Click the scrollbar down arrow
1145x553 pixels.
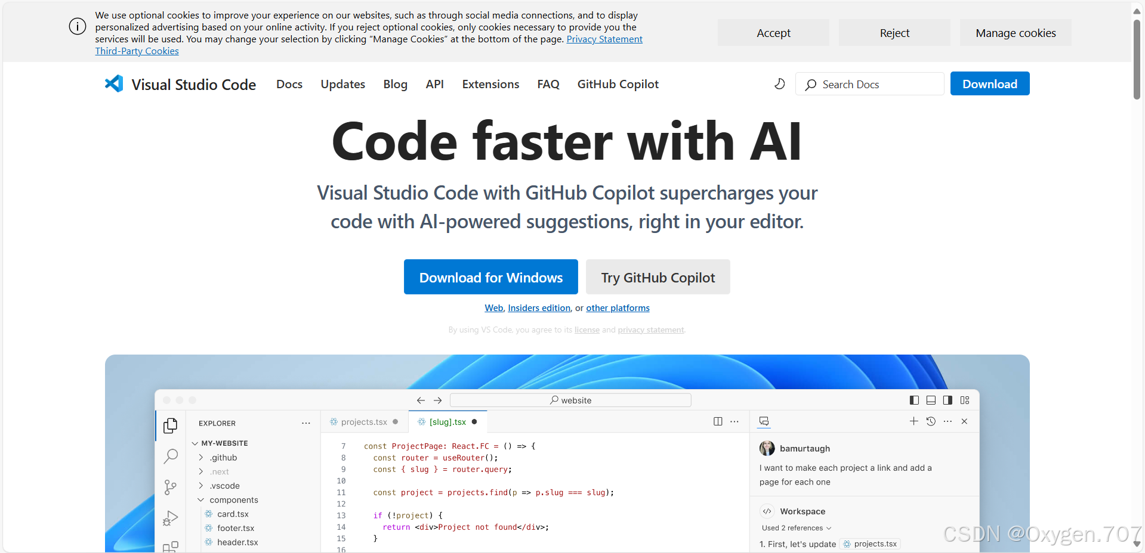[1137, 544]
